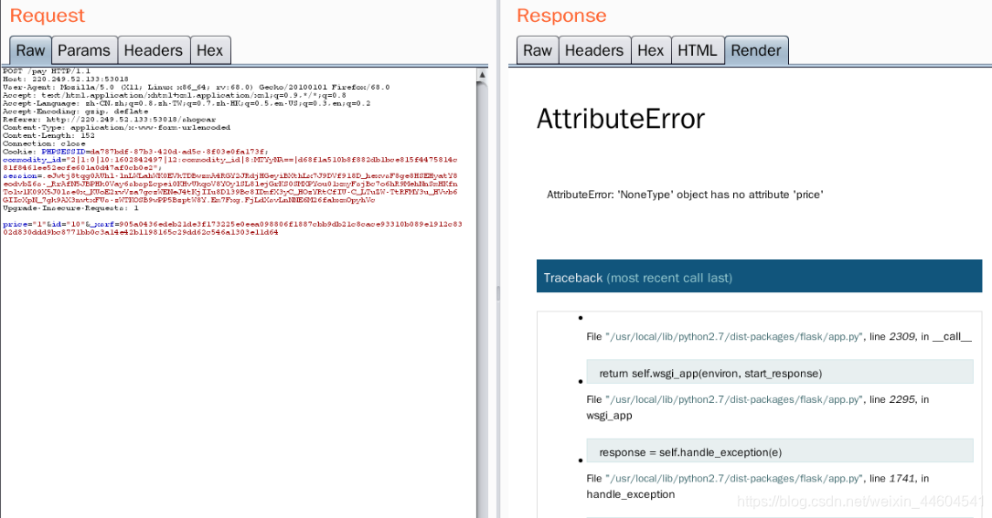
Task: Click the POST /pay HTTP/1.1 request line
Action: 47,71
